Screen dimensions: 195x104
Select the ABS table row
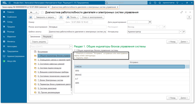[132, 83]
